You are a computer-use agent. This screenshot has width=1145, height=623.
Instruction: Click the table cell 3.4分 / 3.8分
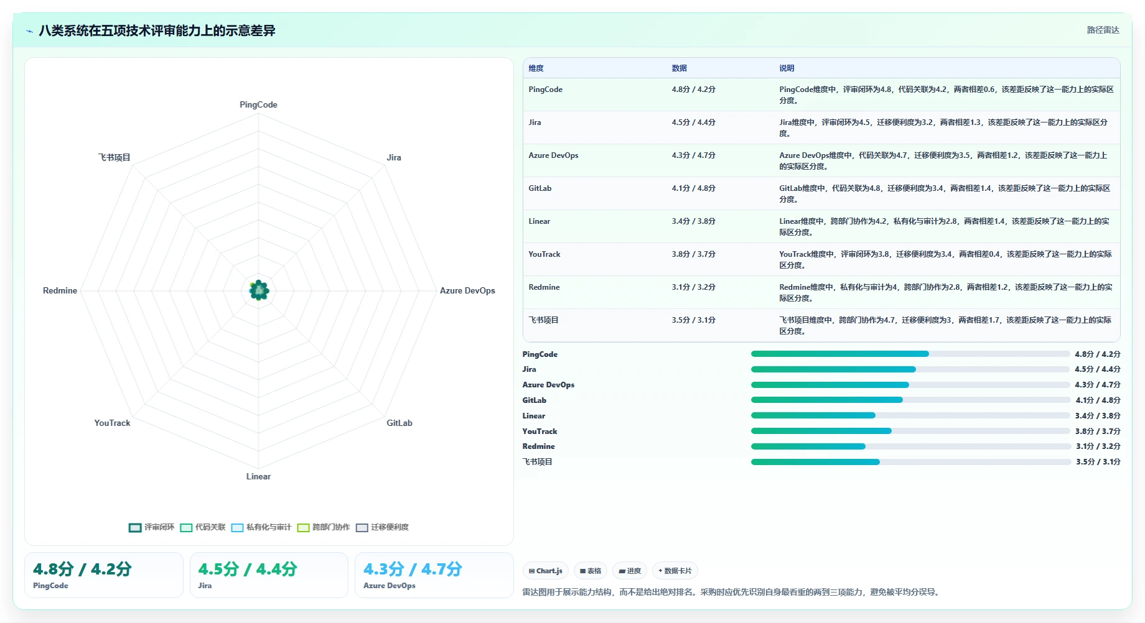pyautogui.click(x=693, y=221)
